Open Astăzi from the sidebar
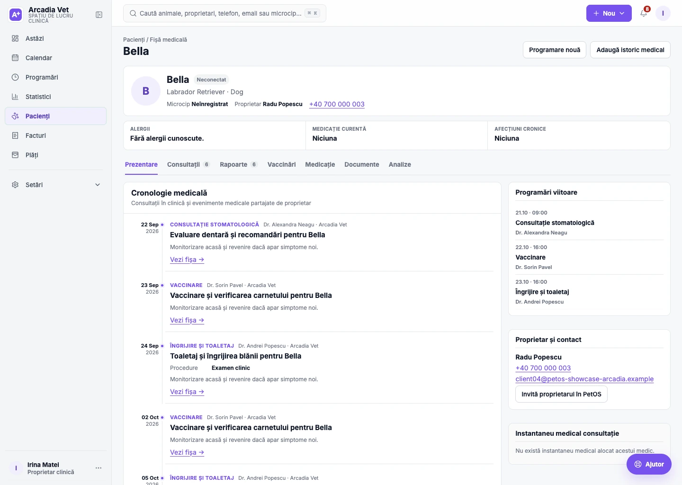This screenshot has width=682, height=485. coord(55,38)
